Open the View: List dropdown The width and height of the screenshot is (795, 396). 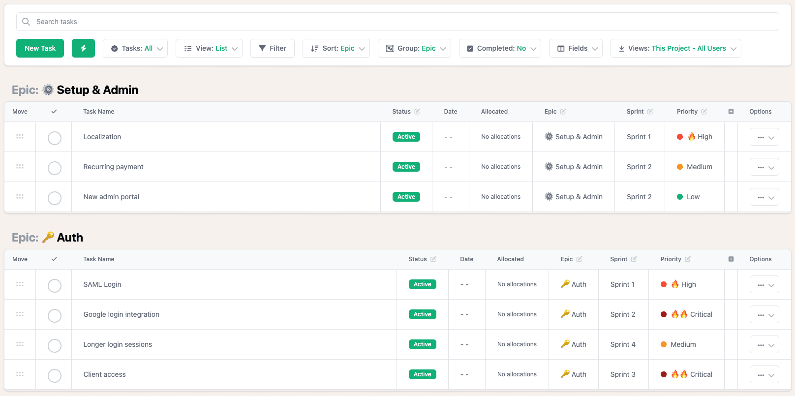[209, 48]
